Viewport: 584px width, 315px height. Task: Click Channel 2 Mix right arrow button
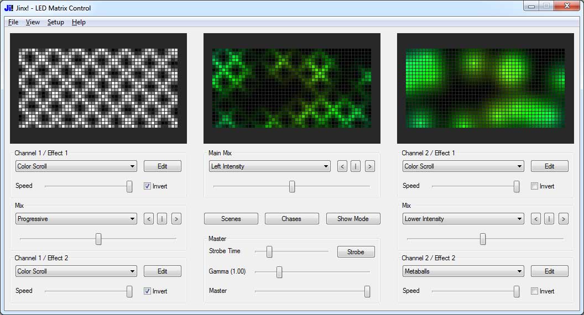tap(563, 219)
